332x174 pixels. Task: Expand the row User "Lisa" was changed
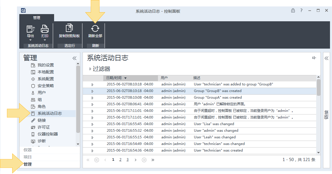92,124
